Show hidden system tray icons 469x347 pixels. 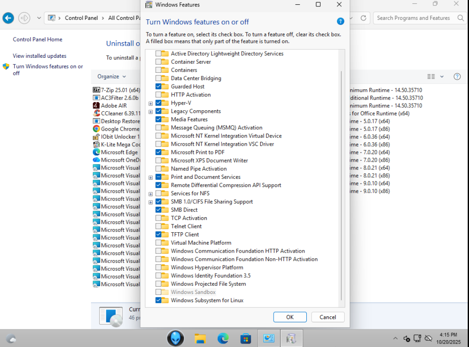[x=395, y=338]
